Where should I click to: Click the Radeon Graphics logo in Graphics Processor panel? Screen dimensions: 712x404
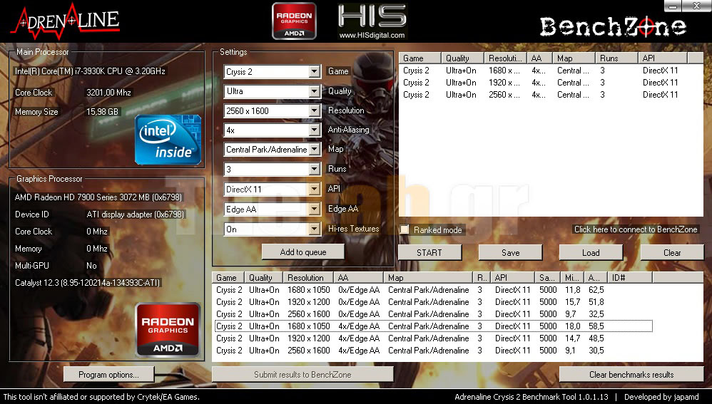(x=168, y=330)
